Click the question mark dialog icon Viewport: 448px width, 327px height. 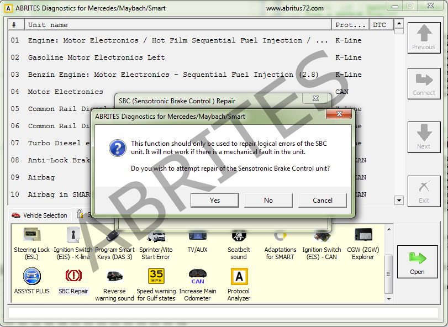pyautogui.click(x=118, y=148)
